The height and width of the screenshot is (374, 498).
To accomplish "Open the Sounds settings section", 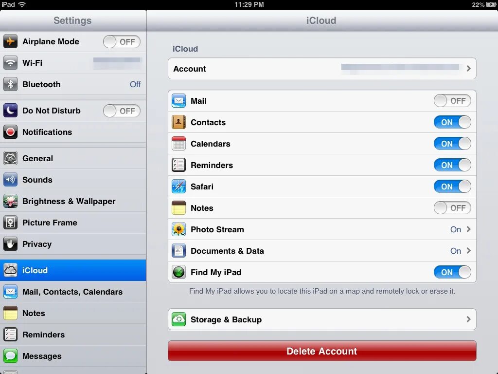I will point(73,180).
